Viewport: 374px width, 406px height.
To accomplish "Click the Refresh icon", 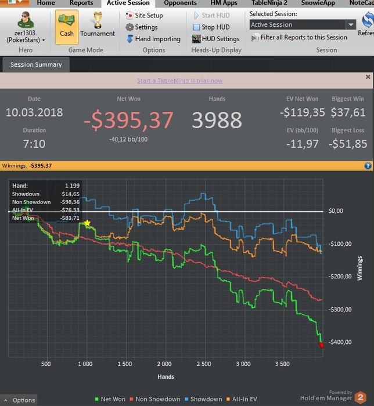I will coord(368,21).
